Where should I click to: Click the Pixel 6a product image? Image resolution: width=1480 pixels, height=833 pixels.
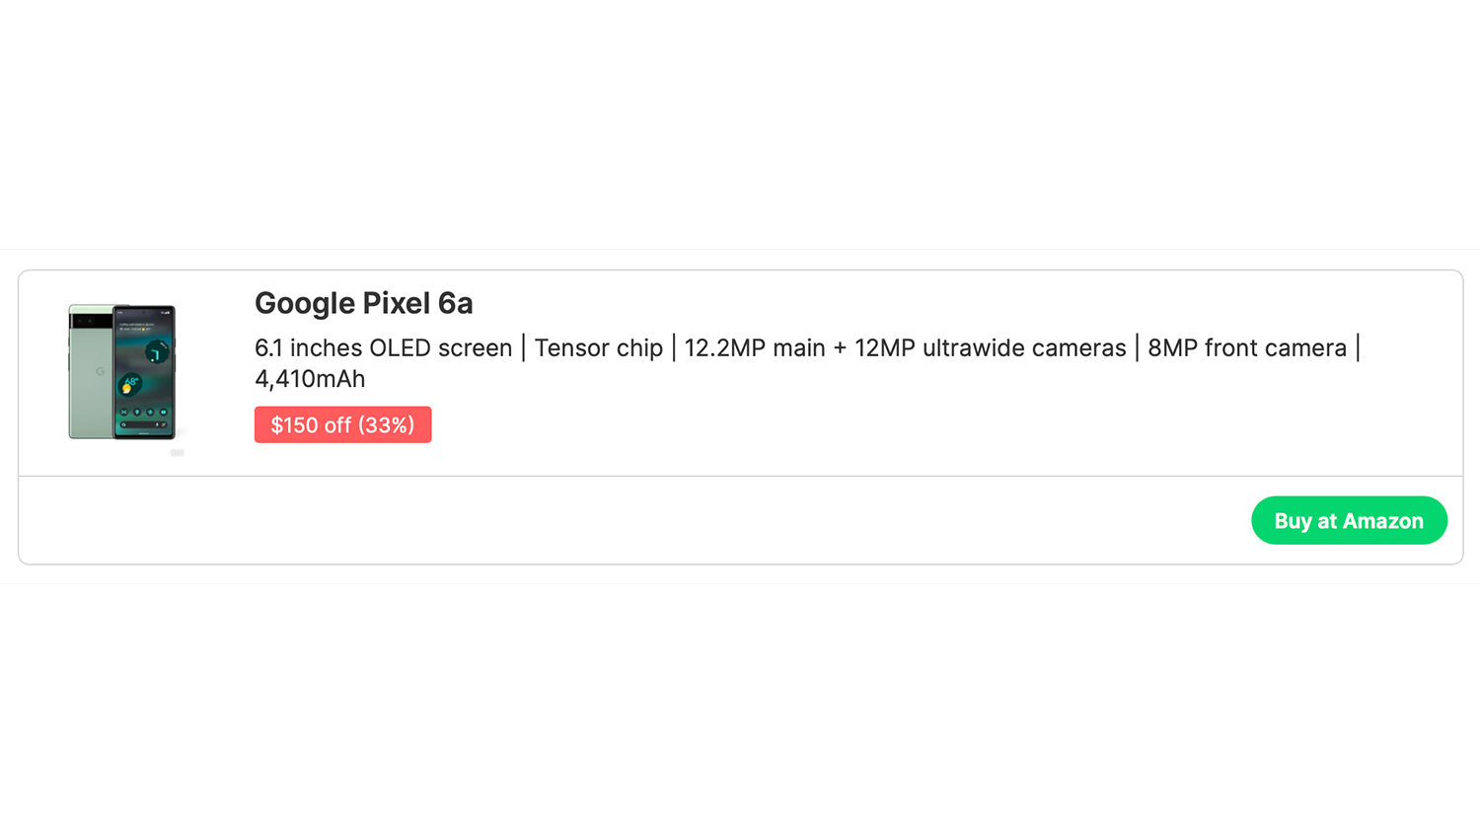pyautogui.click(x=122, y=372)
